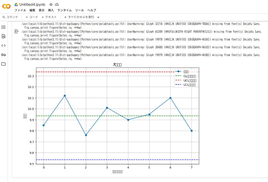The width and height of the screenshot is (268, 182).
Task: Open the ツール menu
Action: tap(80, 10)
